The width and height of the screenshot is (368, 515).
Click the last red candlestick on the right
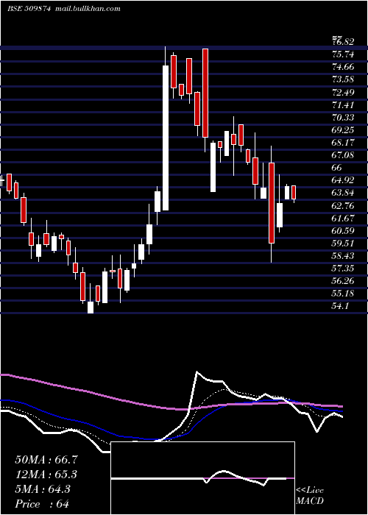[x=294, y=192]
